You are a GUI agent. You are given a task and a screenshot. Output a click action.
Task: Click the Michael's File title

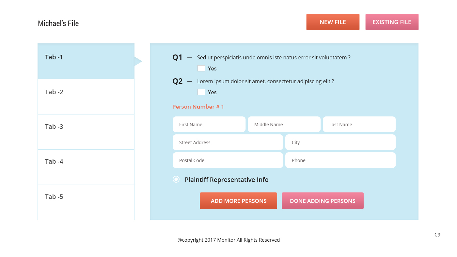point(58,23)
